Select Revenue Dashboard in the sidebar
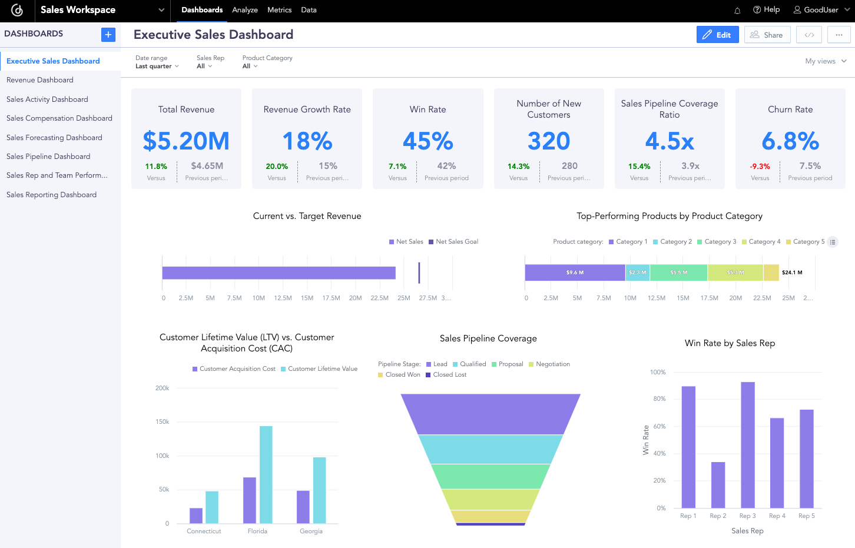The width and height of the screenshot is (855, 548). 39,79
